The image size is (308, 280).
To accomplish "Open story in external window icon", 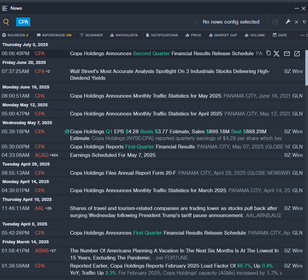I will pos(297,54).
